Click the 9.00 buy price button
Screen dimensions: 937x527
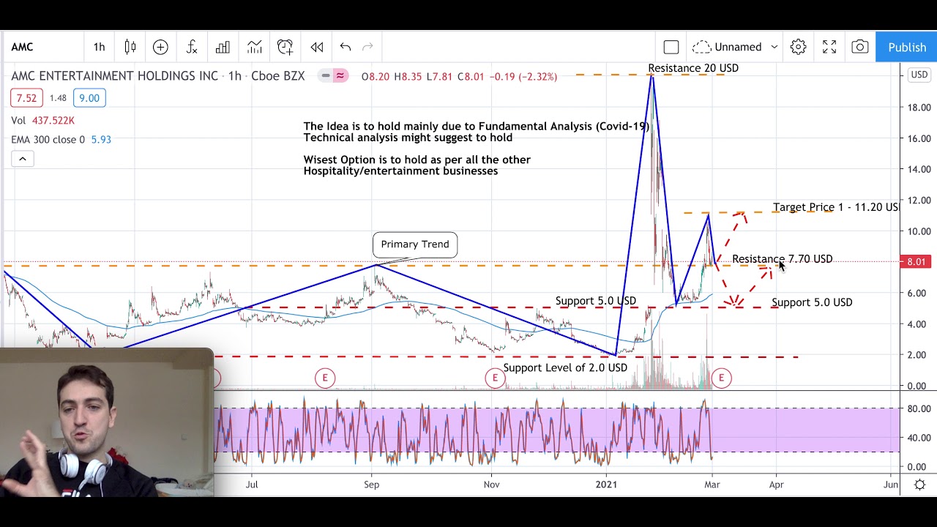point(89,98)
